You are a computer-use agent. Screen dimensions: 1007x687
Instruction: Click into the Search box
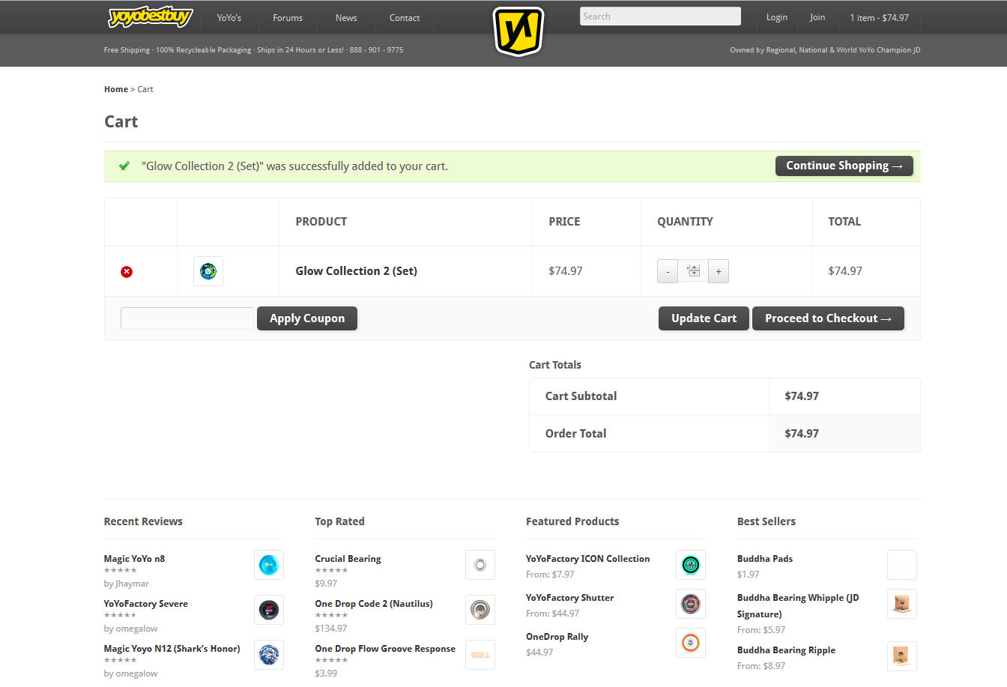point(660,16)
